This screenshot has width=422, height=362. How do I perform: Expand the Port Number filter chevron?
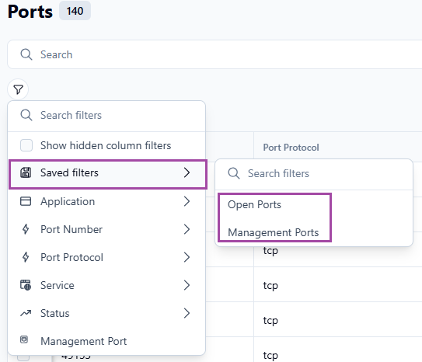pyautogui.click(x=187, y=229)
